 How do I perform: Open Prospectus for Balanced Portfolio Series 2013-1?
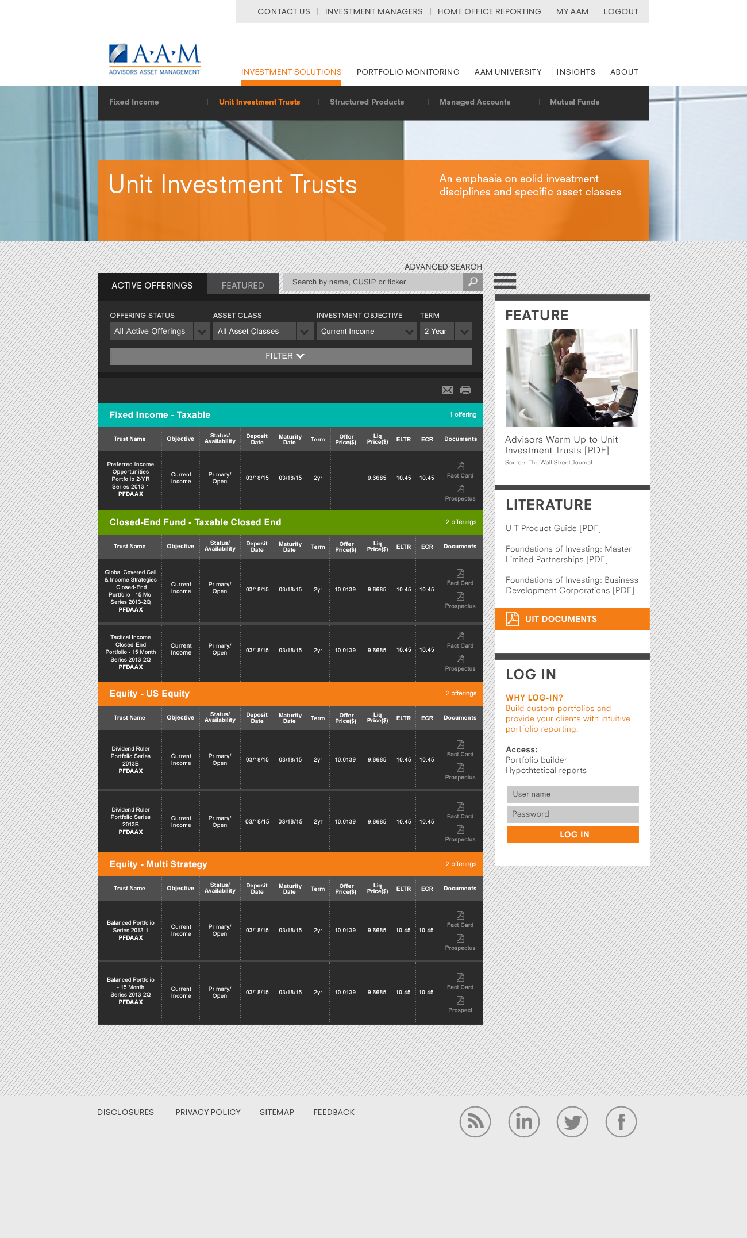[460, 942]
